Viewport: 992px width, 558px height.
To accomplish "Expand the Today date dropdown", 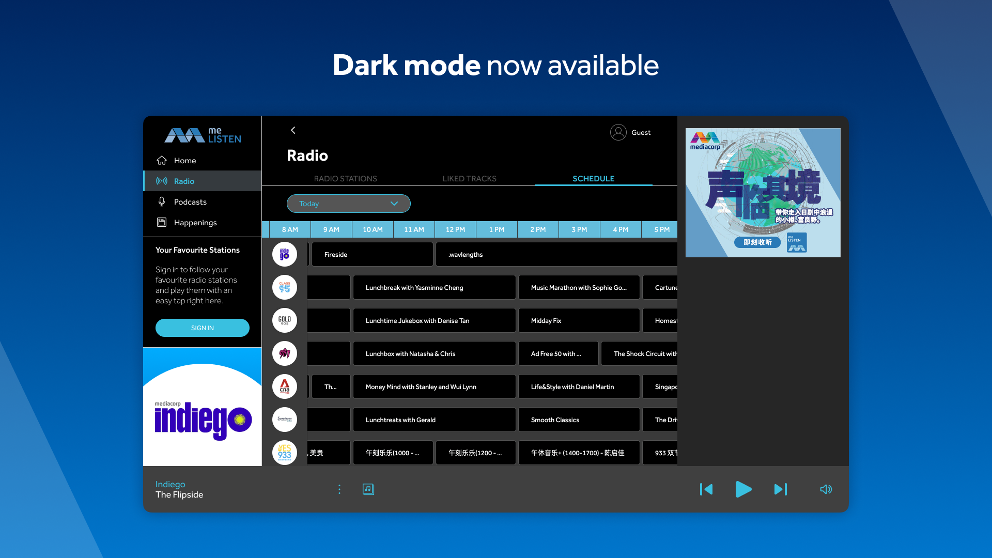I will [x=349, y=204].
